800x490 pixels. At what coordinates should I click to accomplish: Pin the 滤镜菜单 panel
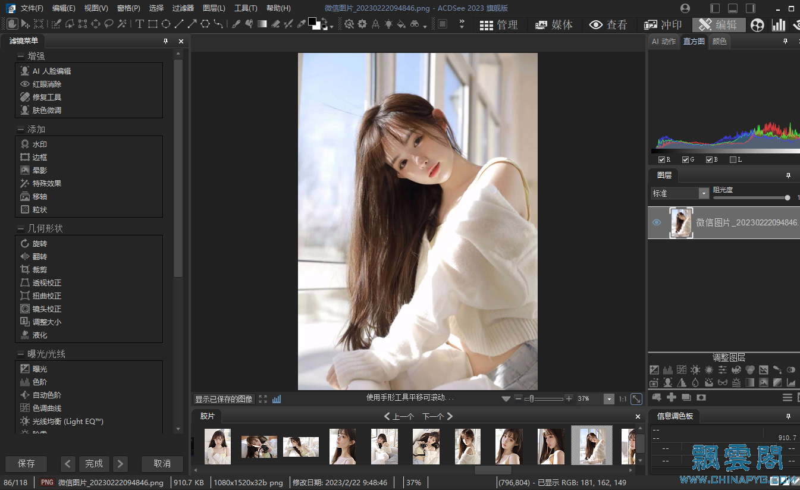tap(166, 41)
